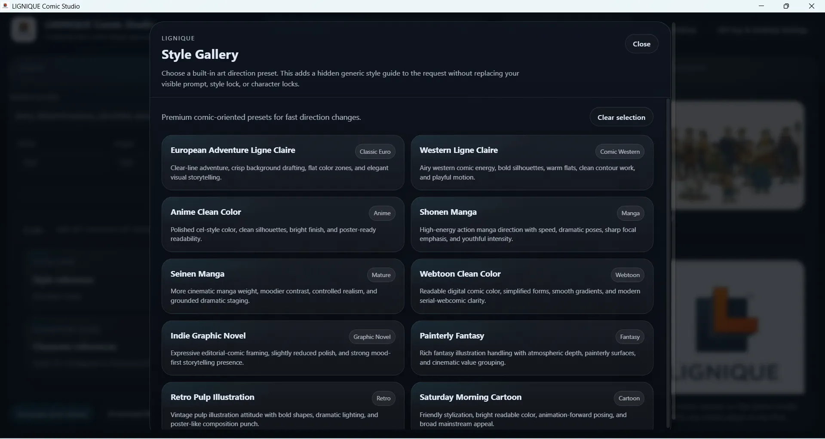
Task: Click the Graphic Novel tag badge
Action: (x=372, y=337)
